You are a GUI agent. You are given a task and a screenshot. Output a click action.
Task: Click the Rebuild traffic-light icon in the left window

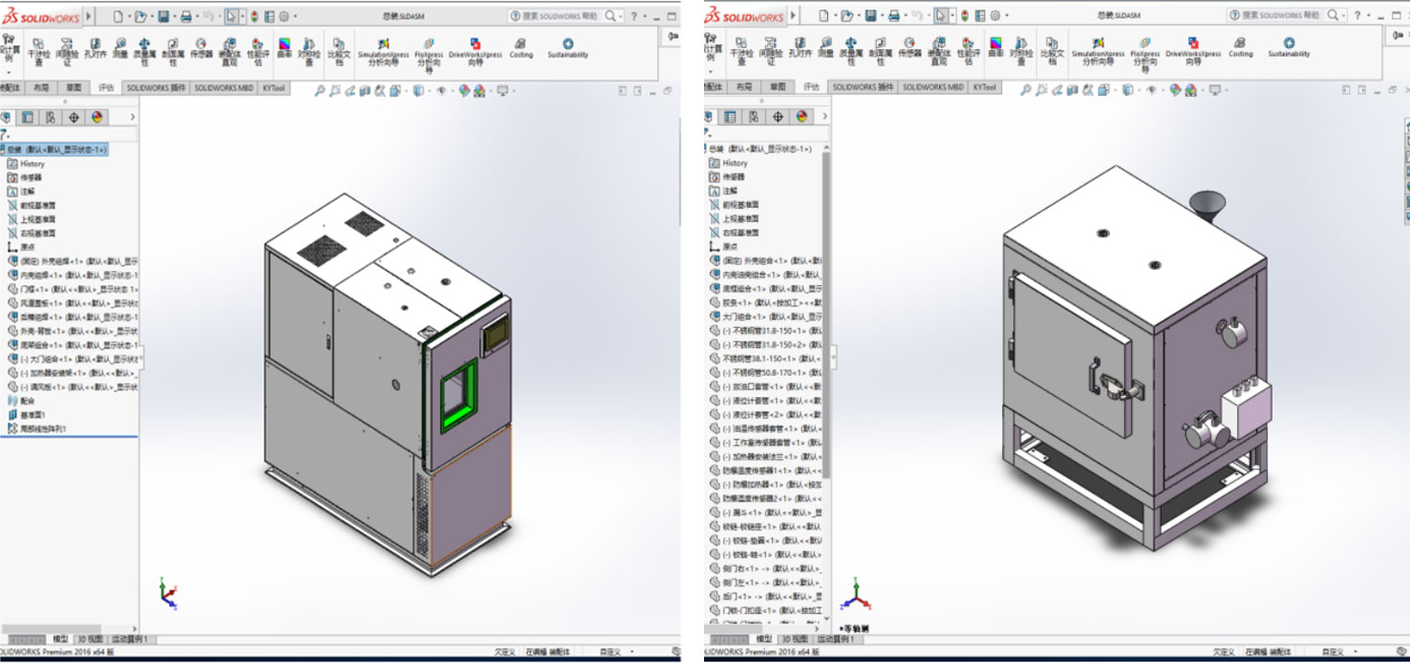(257, 16)
